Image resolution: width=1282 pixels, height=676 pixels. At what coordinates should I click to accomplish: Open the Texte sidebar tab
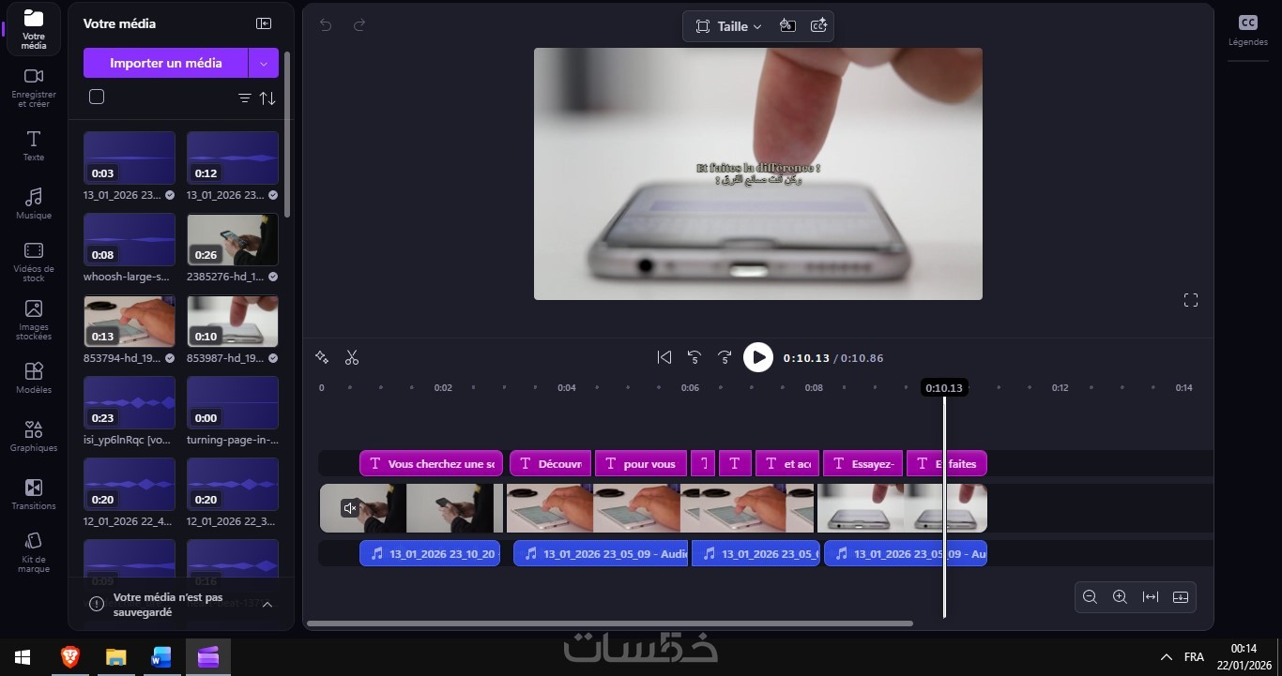(x=33, y=146)
